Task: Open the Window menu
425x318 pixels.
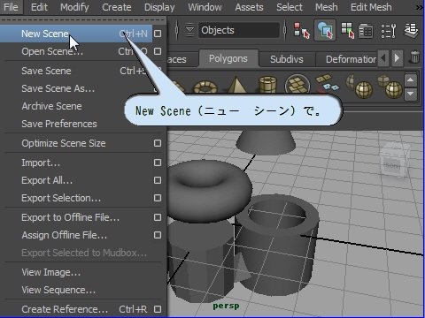Action: point(205,7)
